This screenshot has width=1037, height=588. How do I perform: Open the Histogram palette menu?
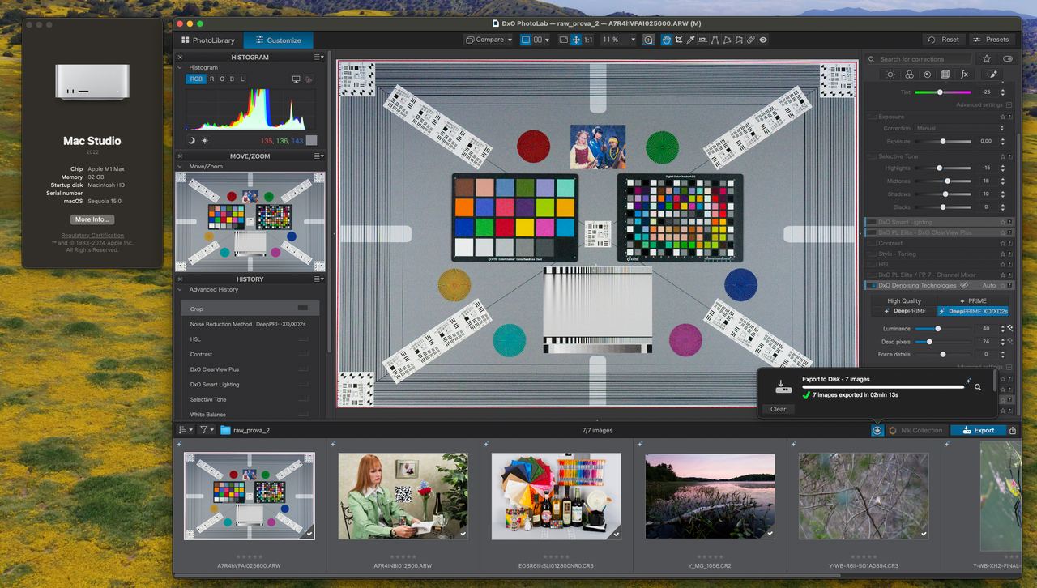(320, 58)
